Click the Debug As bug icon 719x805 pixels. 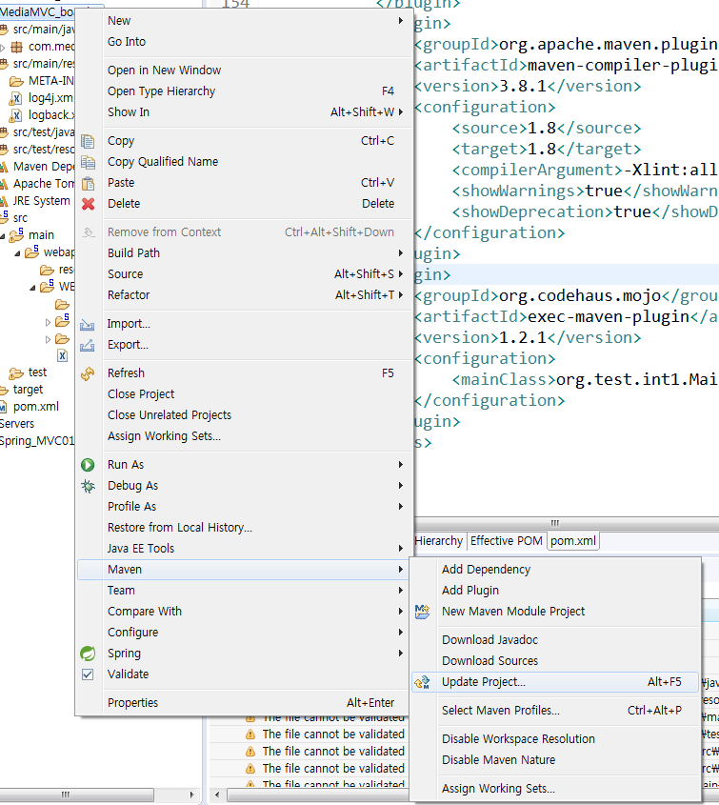88,486
